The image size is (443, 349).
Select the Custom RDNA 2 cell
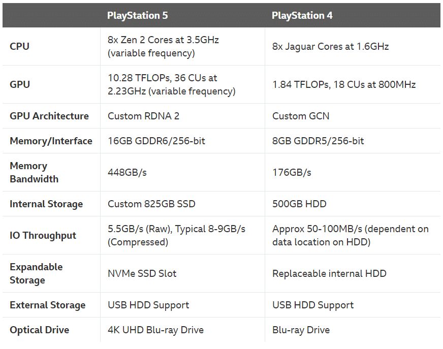tap(143, 116)
